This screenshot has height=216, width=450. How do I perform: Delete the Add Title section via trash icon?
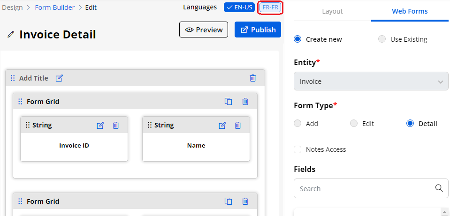click(253, 78)
